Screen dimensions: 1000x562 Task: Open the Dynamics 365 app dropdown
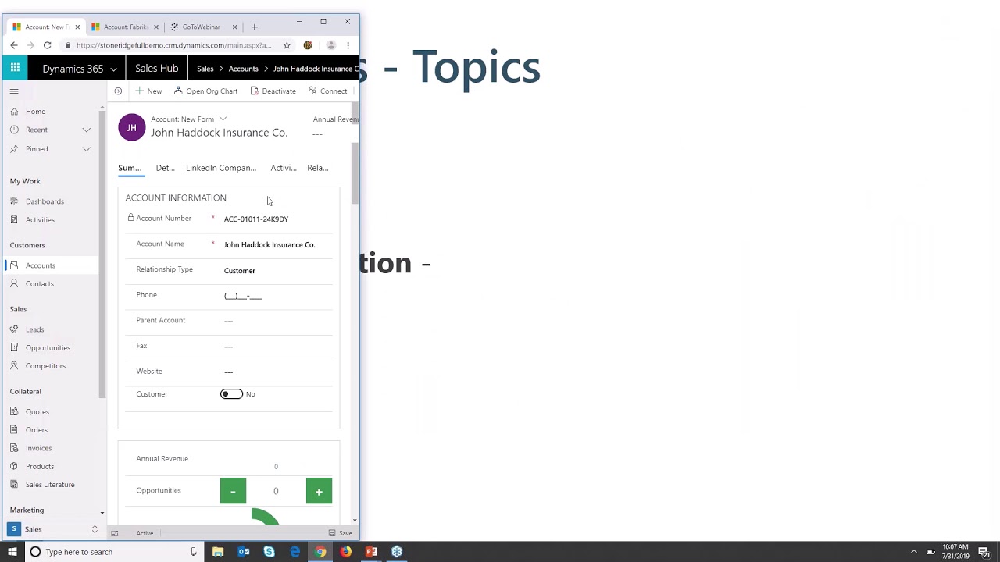pos(113,69)
